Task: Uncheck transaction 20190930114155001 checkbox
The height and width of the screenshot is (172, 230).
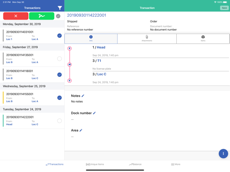Action: point(60,98)
